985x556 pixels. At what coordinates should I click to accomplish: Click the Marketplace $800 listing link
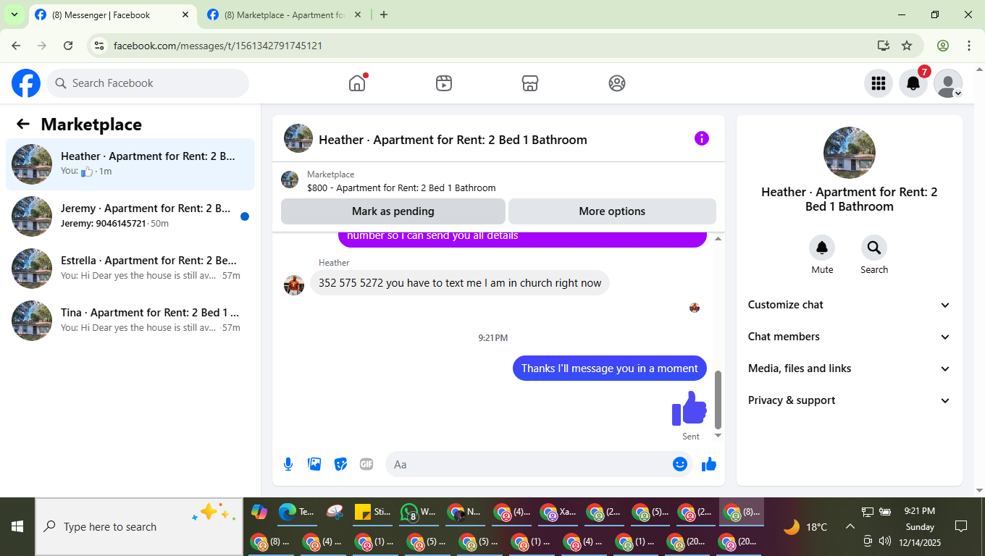tap(401, 188)
